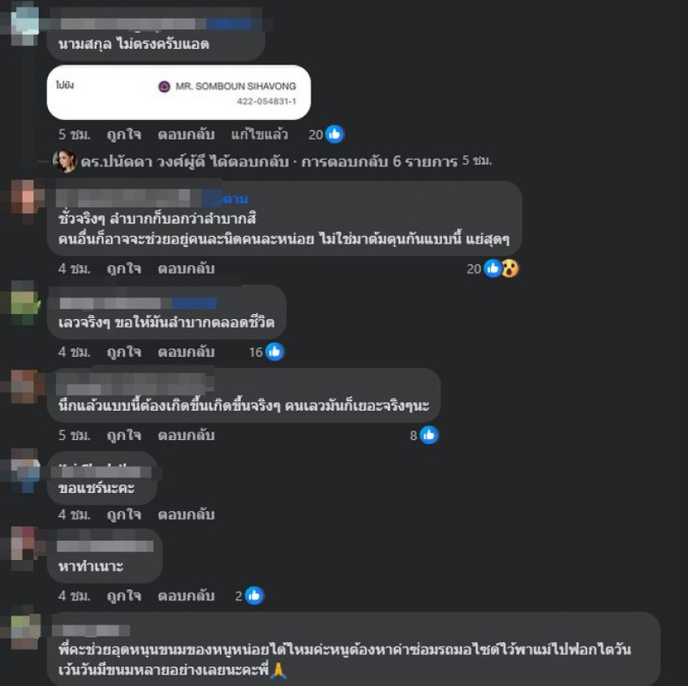Screen dimensions: 688x686
Task: Reply to the comment ขอแชร์นะคะ
Action: (x=186, y=514)
